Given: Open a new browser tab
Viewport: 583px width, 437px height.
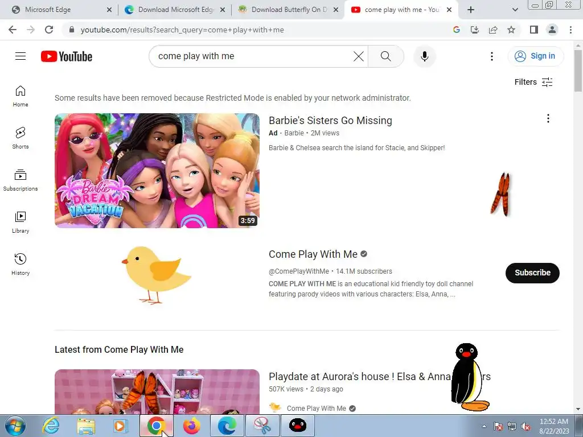Looking at the screenshot, I should click(471, 10).
